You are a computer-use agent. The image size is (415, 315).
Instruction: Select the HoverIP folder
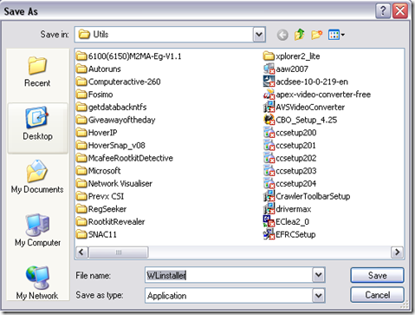click(97, 133)
